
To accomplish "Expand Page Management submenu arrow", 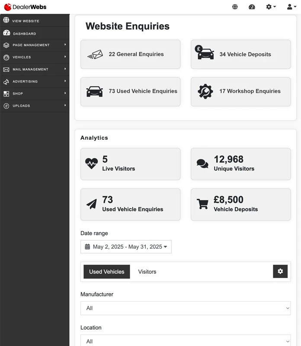I will click(65, 45).
